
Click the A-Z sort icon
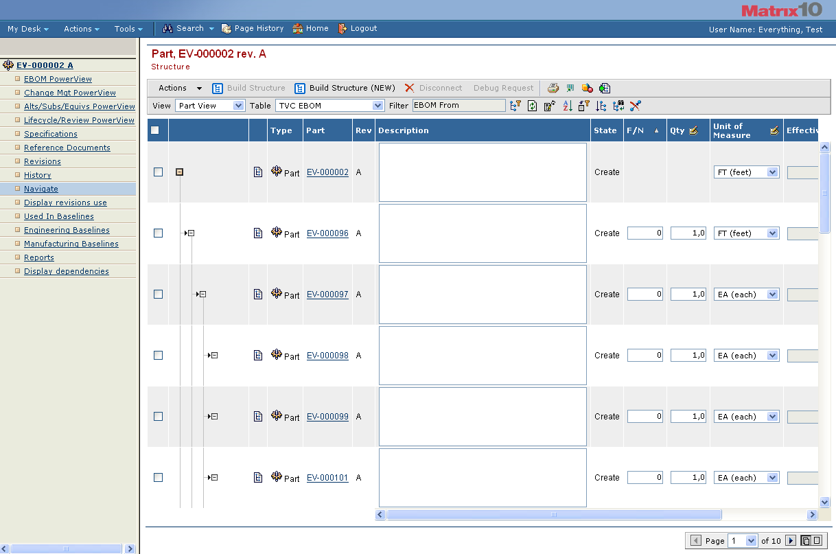pyautogui.click(x=567, y=106)
